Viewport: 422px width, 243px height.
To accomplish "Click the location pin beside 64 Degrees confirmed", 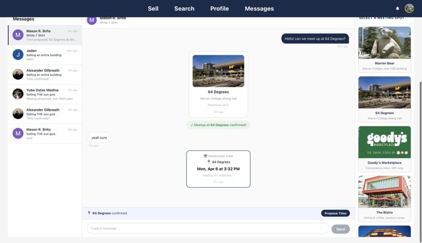I will [x=89, y=213].
